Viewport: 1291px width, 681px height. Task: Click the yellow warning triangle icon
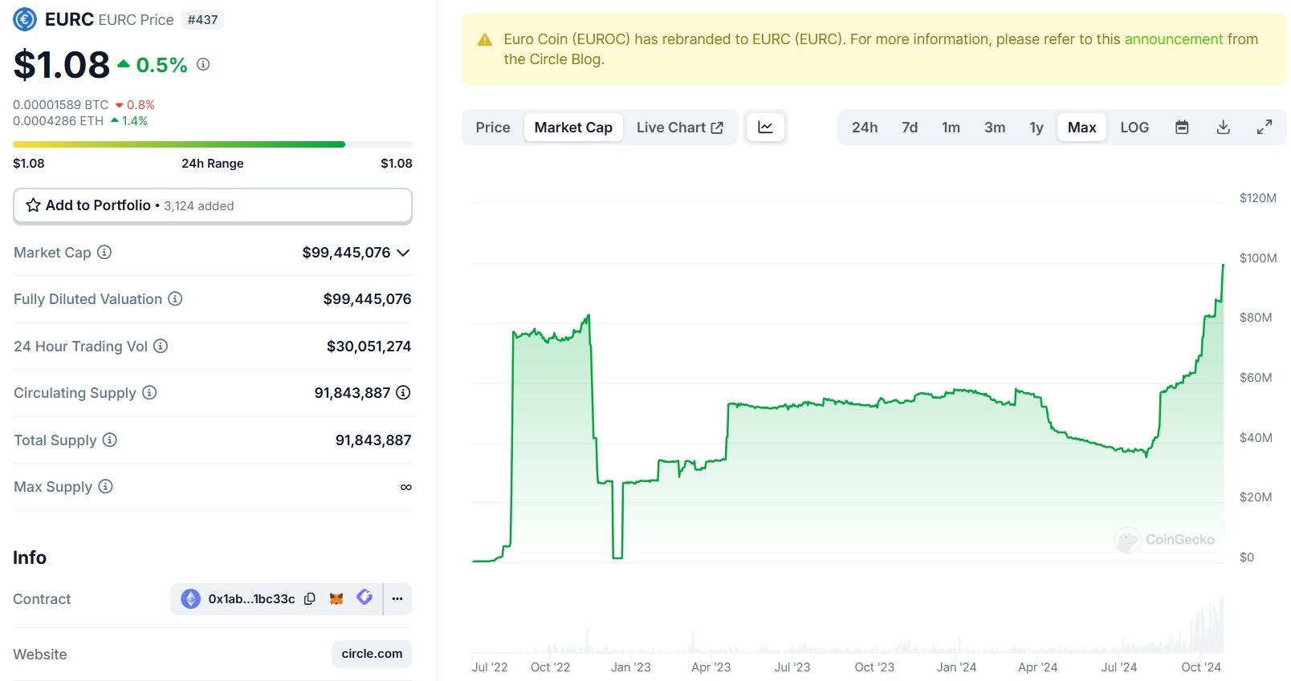click(485, 39)
